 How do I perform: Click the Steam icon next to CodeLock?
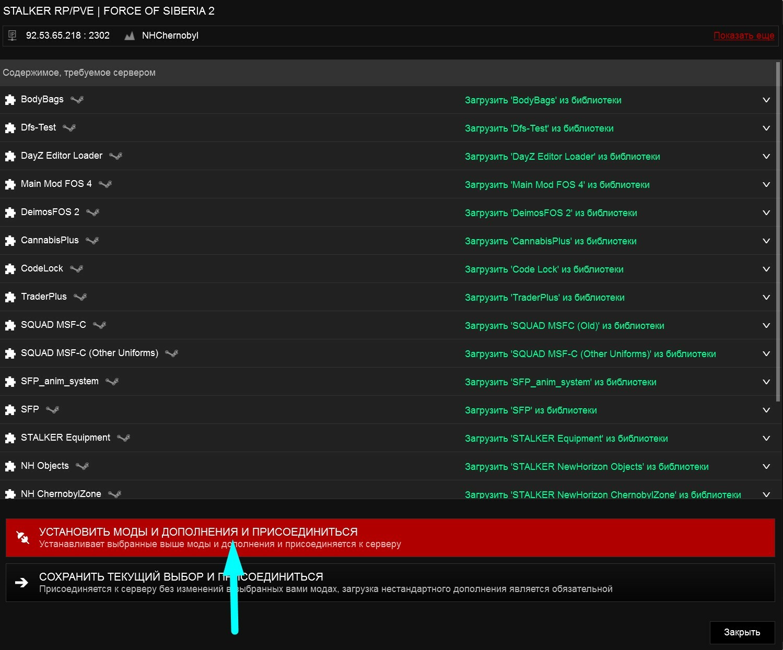(77, 269)
